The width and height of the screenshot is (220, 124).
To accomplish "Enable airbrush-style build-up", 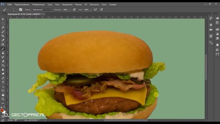I will click(x=95, y=10).
